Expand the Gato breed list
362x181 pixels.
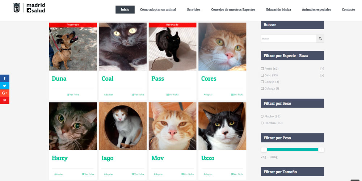322,75
